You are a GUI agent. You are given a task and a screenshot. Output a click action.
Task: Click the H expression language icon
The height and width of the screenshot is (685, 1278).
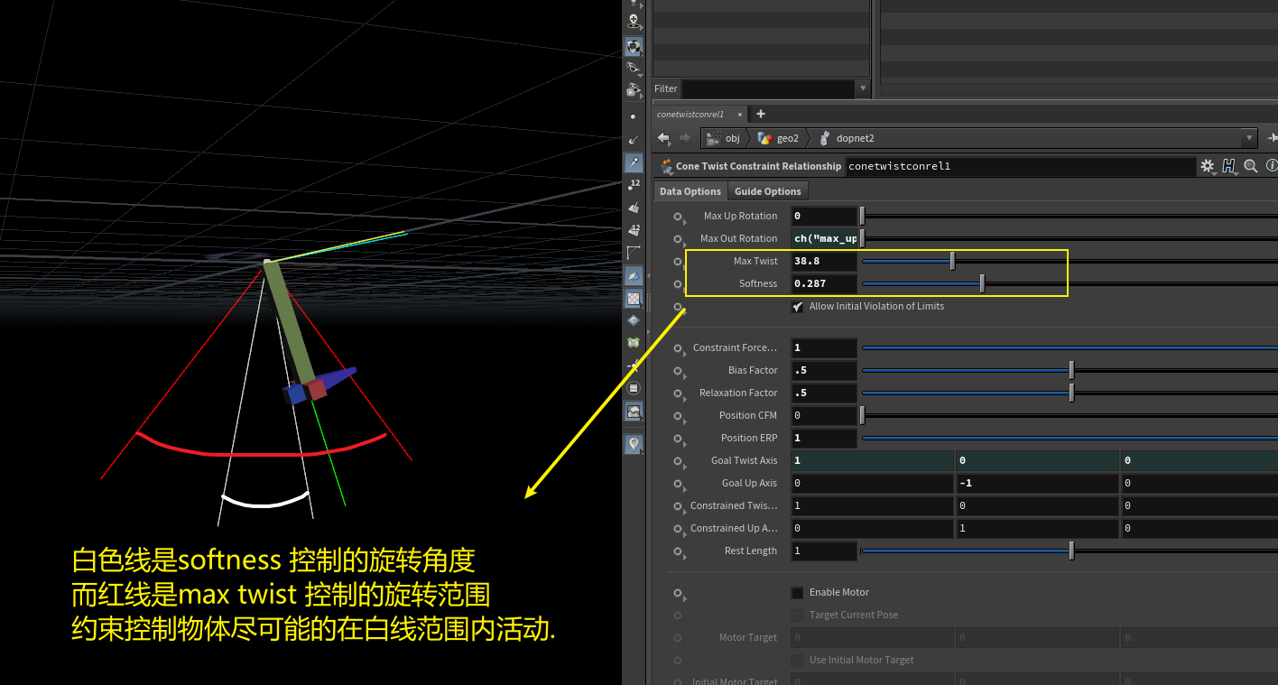pos(1227,165)
